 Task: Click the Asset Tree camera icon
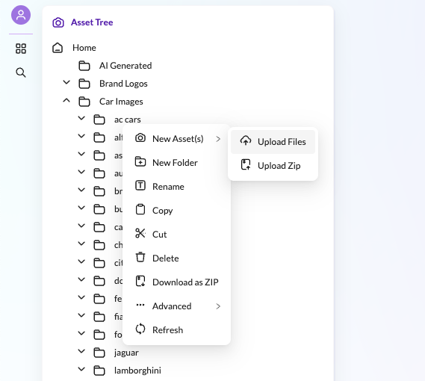(58, 22)
